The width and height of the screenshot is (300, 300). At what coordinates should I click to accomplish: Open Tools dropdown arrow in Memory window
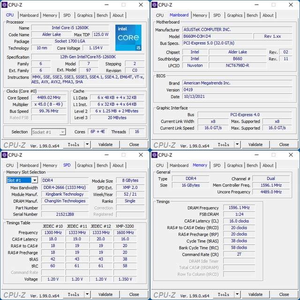(237, 294)
